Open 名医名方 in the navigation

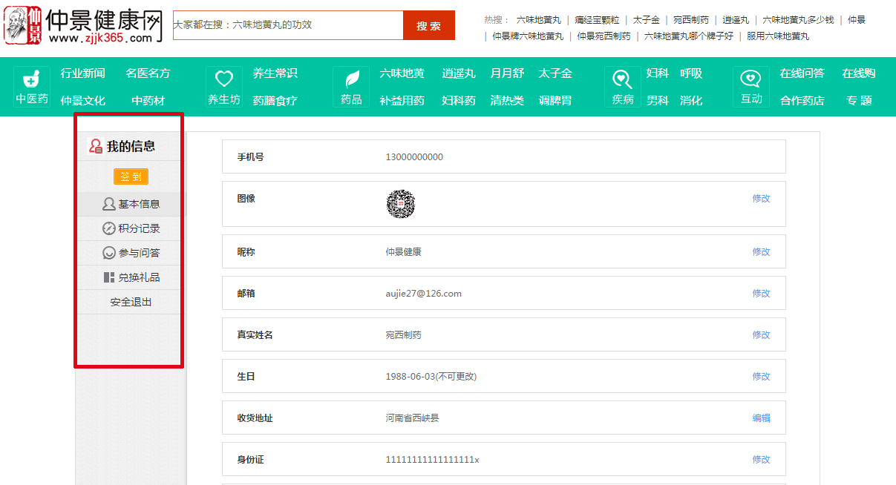coord(148,73)
